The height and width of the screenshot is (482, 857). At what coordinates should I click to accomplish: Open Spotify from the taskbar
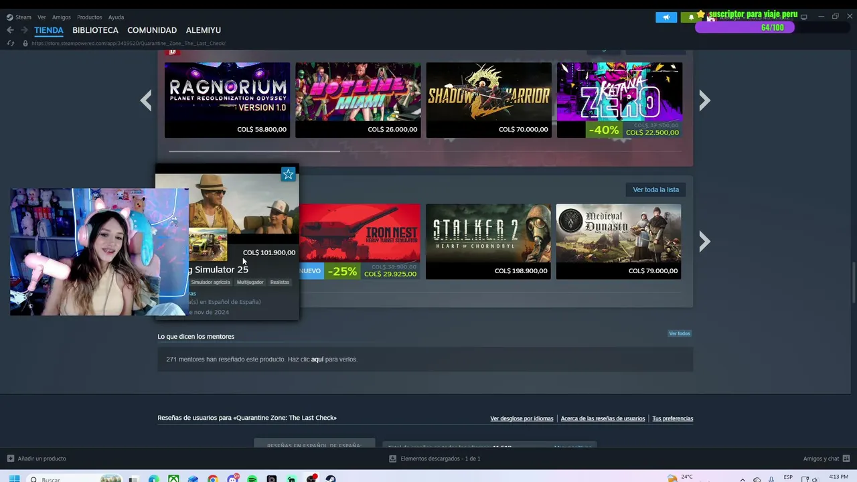coord(252,479)
